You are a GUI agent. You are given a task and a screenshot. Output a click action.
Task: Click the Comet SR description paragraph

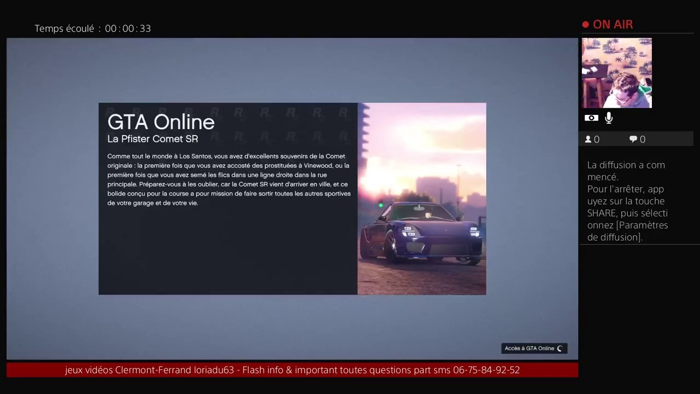(x=229, y=179)
